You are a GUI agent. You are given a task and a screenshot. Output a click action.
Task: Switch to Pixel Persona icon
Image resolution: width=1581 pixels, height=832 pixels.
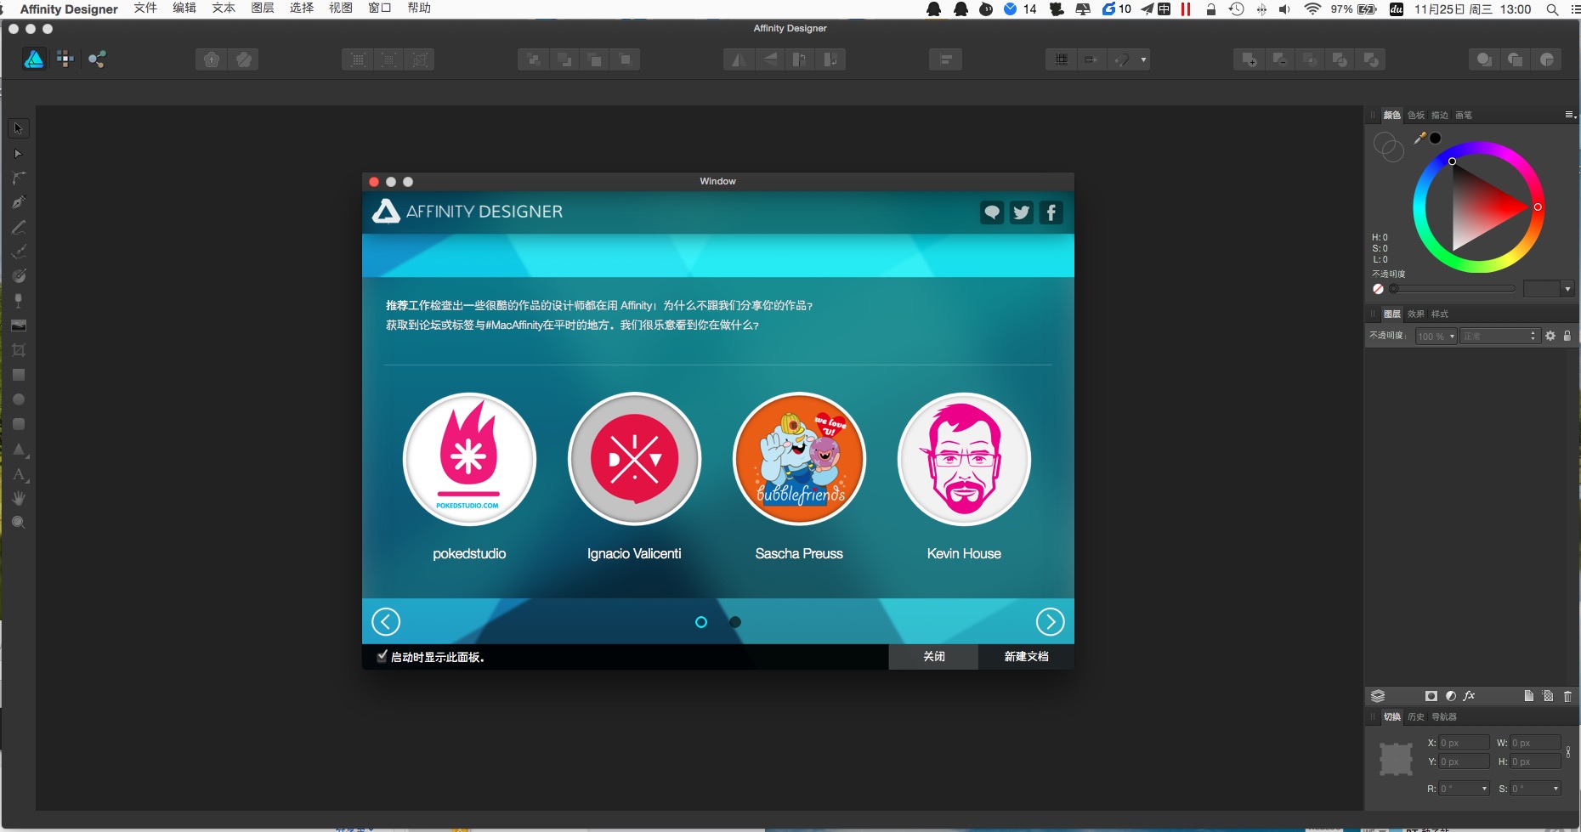(65, 59)
